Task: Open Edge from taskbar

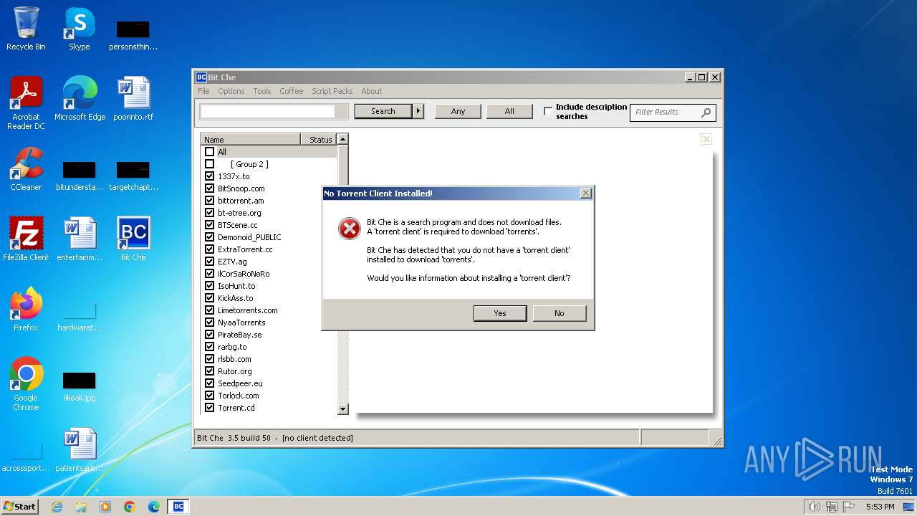Action: 154,507
